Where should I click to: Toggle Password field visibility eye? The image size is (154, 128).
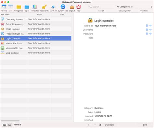[150, 34]
